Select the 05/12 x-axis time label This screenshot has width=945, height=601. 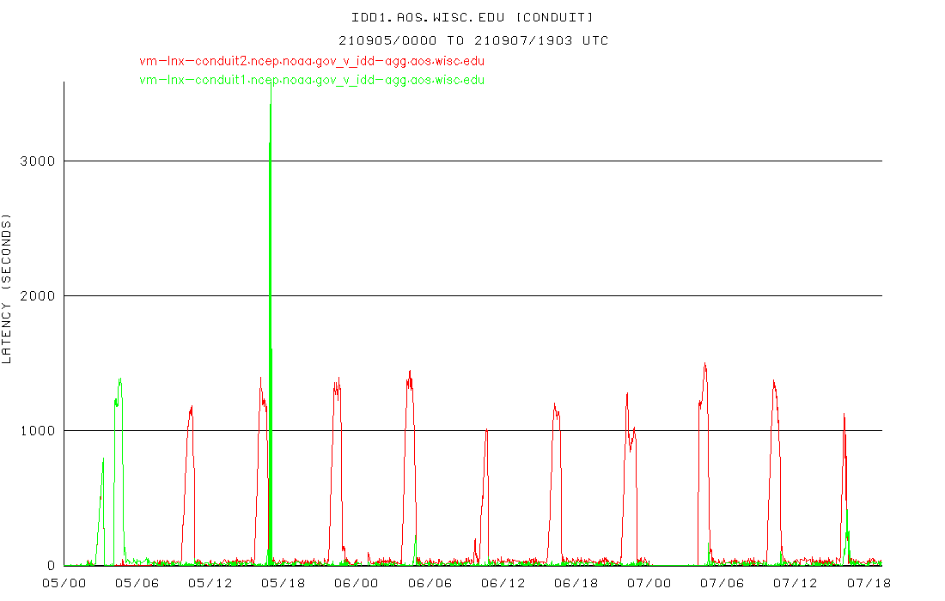[x=210, y=583]
